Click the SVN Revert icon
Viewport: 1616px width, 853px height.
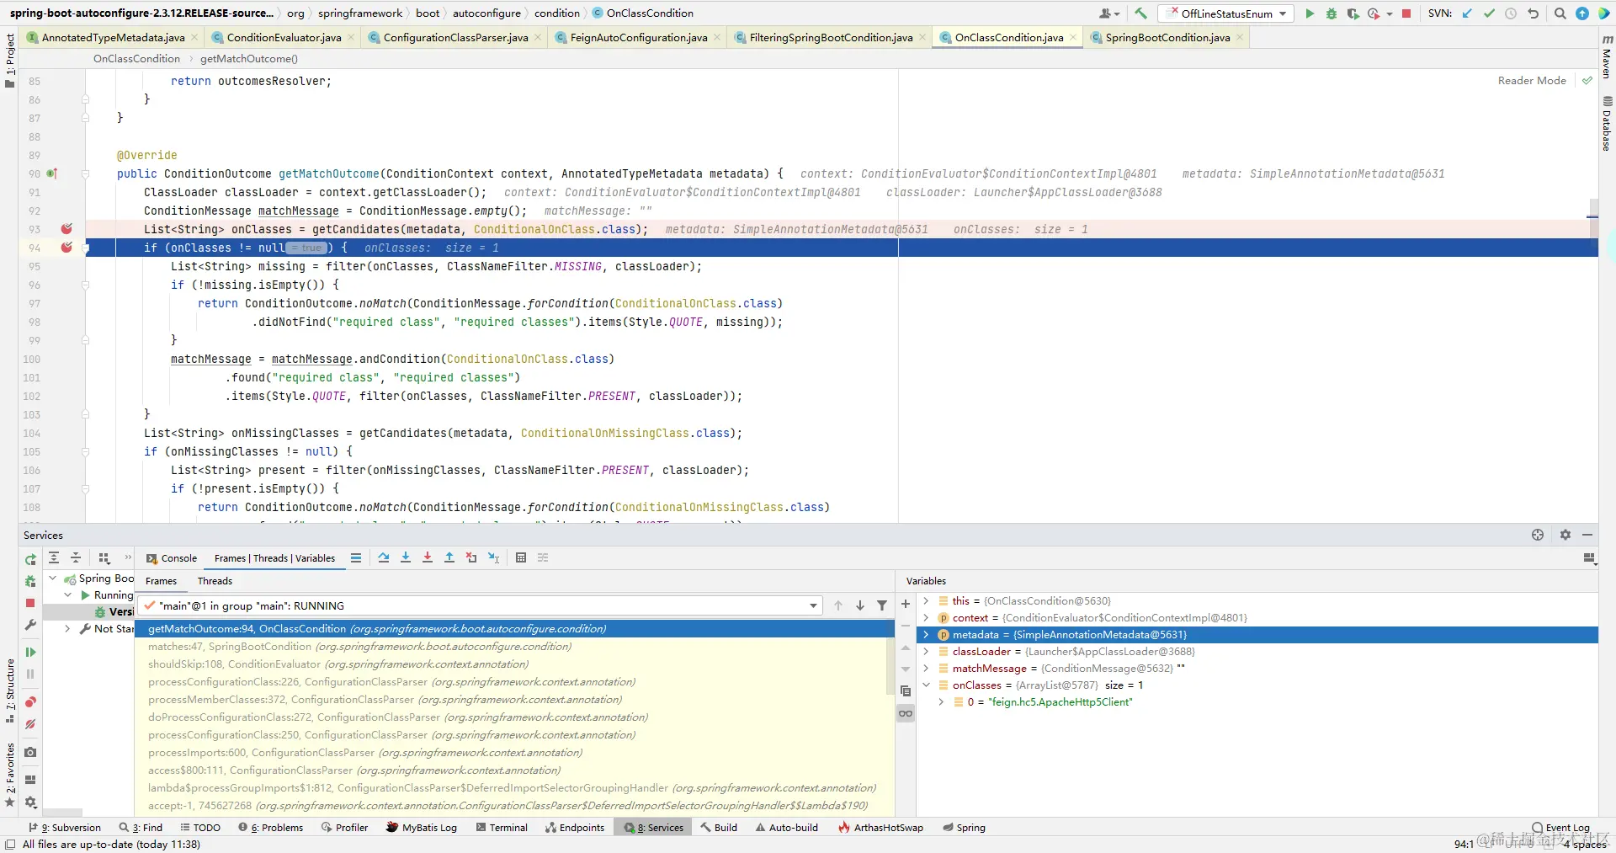coord(1533,13)
